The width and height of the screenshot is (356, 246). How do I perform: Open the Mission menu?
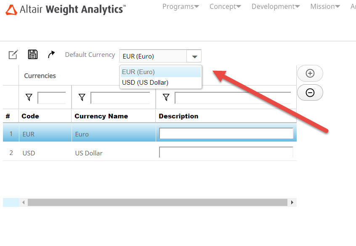(x=325, y=6)
